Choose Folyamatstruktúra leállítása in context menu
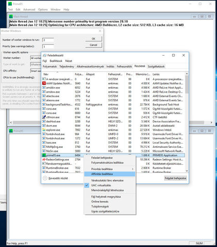 click(x=110, y=163)
